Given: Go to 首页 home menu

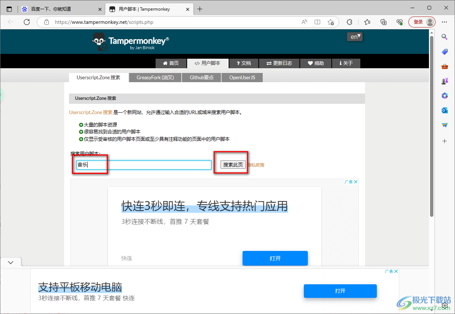Looking at the screenshot, I should (171, 63).
